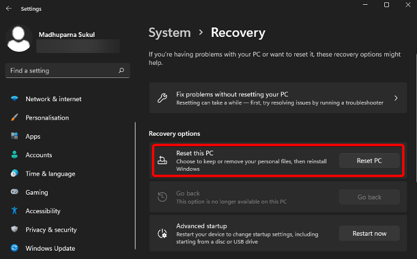
Task: Select Privacy & security in sidebar
Action: (51, 230)
